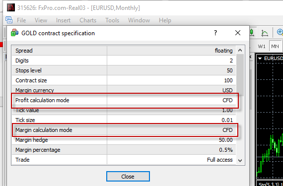Click the zoom in magnifier icon
The height and width of the screenshot is (186, 283).
coord(280,32)
